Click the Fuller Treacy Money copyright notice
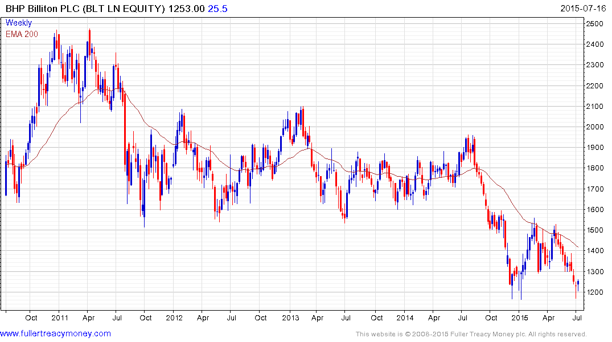This screenshot has width=612, height=342. [x=470, y=334]
